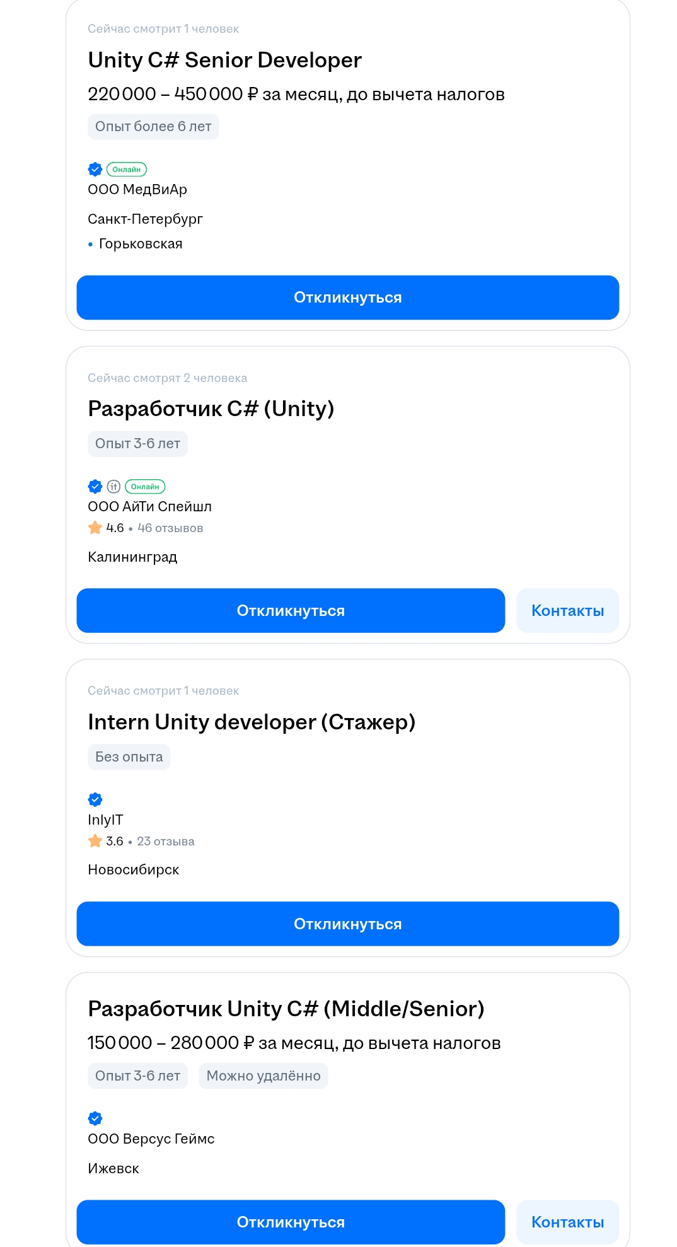Screen dimensions: 677x1247
Task: Open the Разработчик C# (Unity) vacancy title
Action: [x=211, y=409]
